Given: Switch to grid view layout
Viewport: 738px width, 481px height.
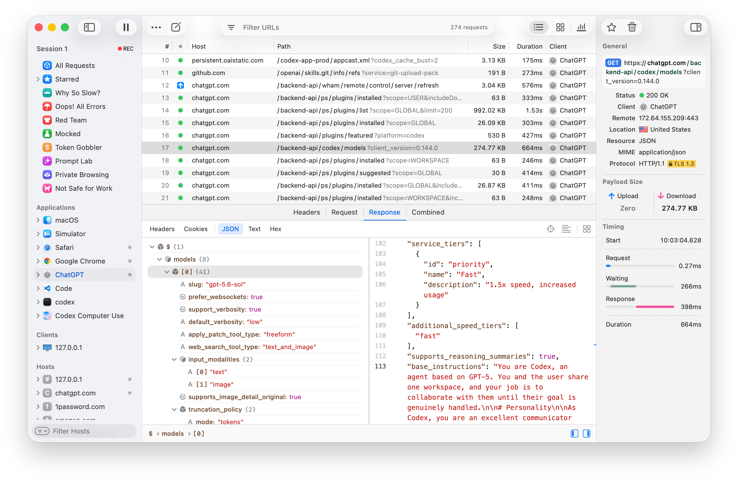Looking at the screenshot, I should pos(560,27).
